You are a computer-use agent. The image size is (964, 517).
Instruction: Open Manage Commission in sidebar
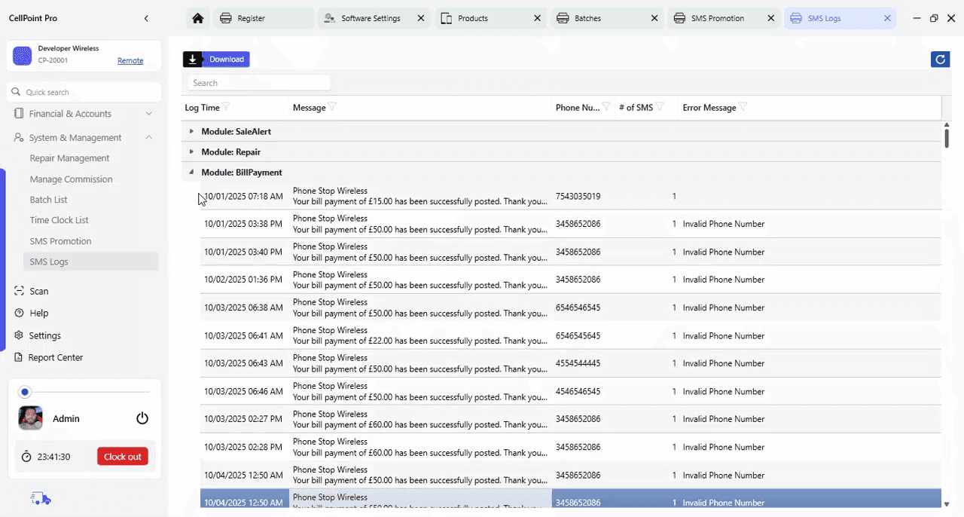tap(71, 179)
